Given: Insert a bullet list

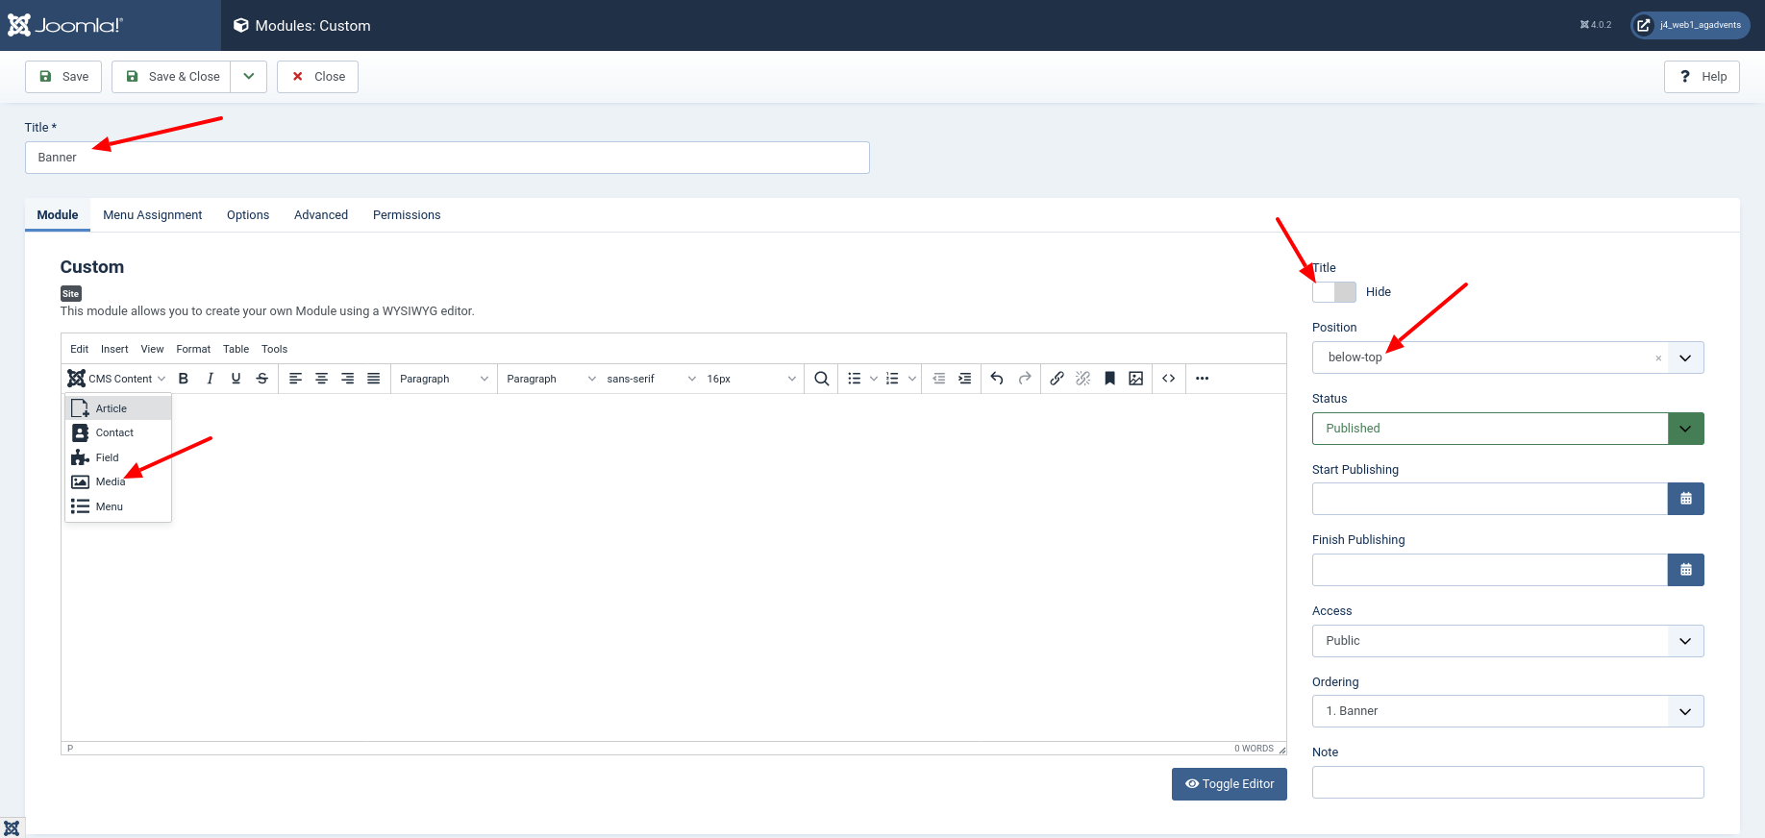Looking at the screenshot, I should (x=854, y=379).
